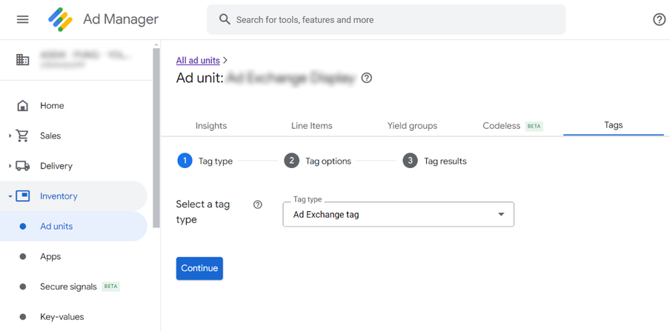
Task: Follow the All ad units breadcrumb link
Action: click(198, 60)
